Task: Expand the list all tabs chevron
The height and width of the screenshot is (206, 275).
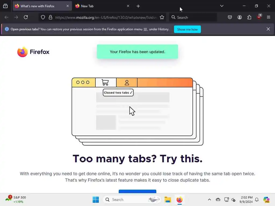Action: pos(222,6)
